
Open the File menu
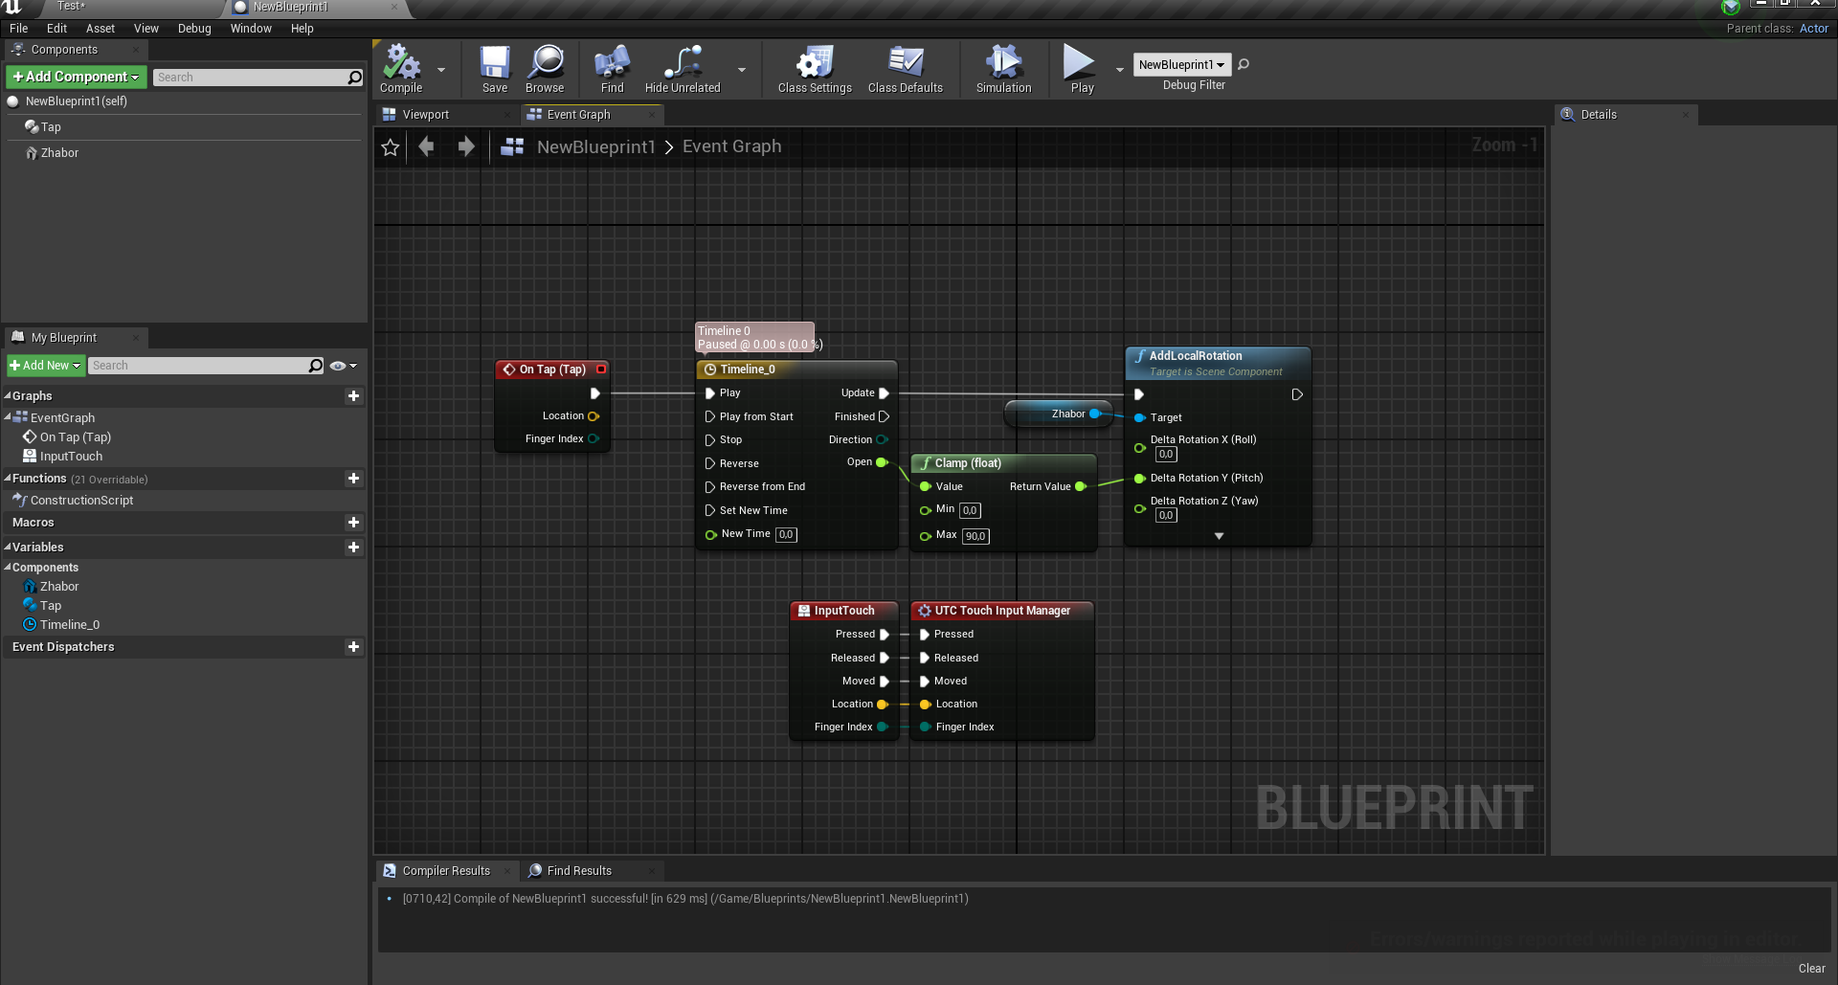19,29
